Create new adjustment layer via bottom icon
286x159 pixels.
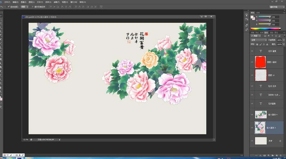pyautogui.click(x=269, y=155)
